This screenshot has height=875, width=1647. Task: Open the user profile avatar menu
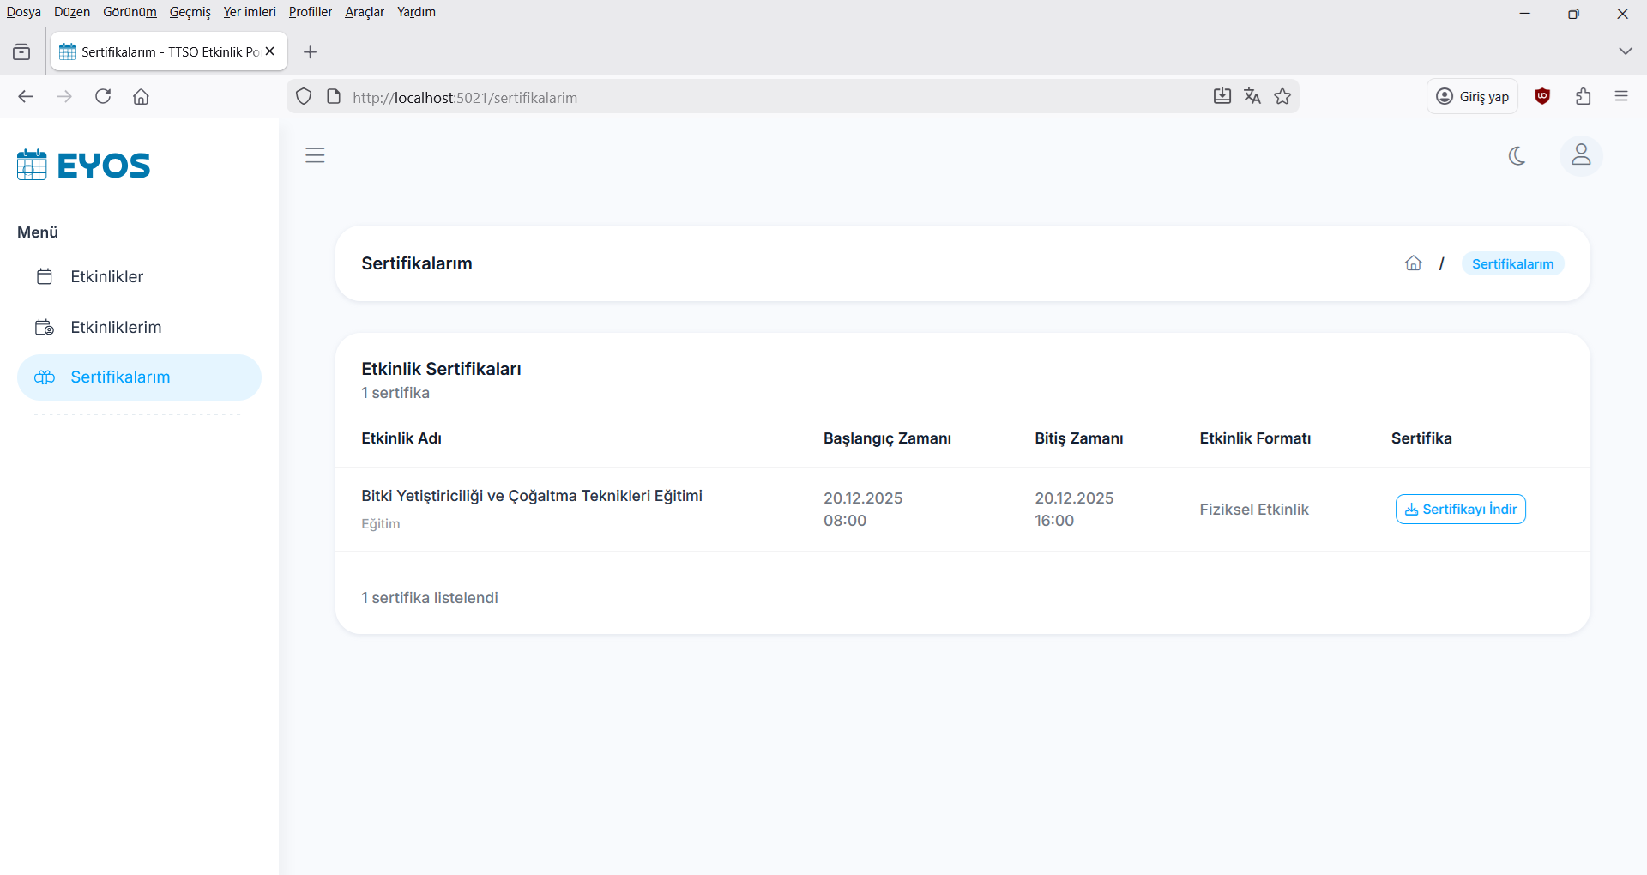pos(1580,156)
